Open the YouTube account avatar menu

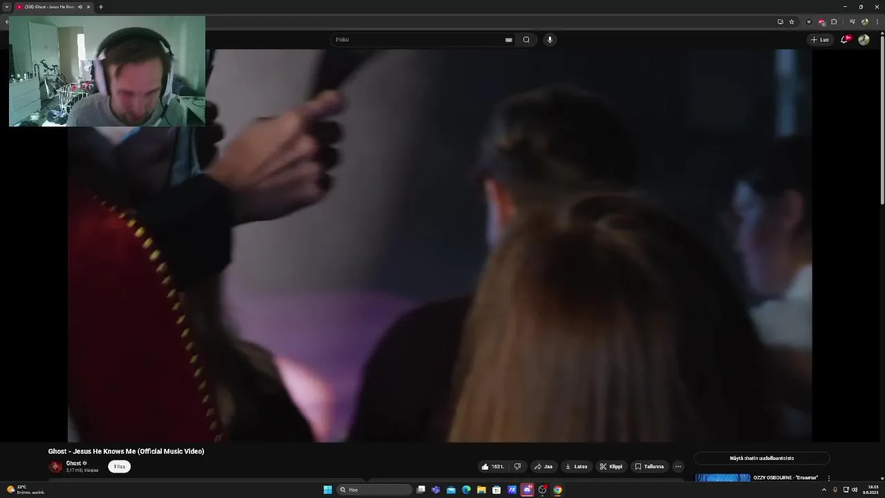pyautogui.click(x=864, y=39)
